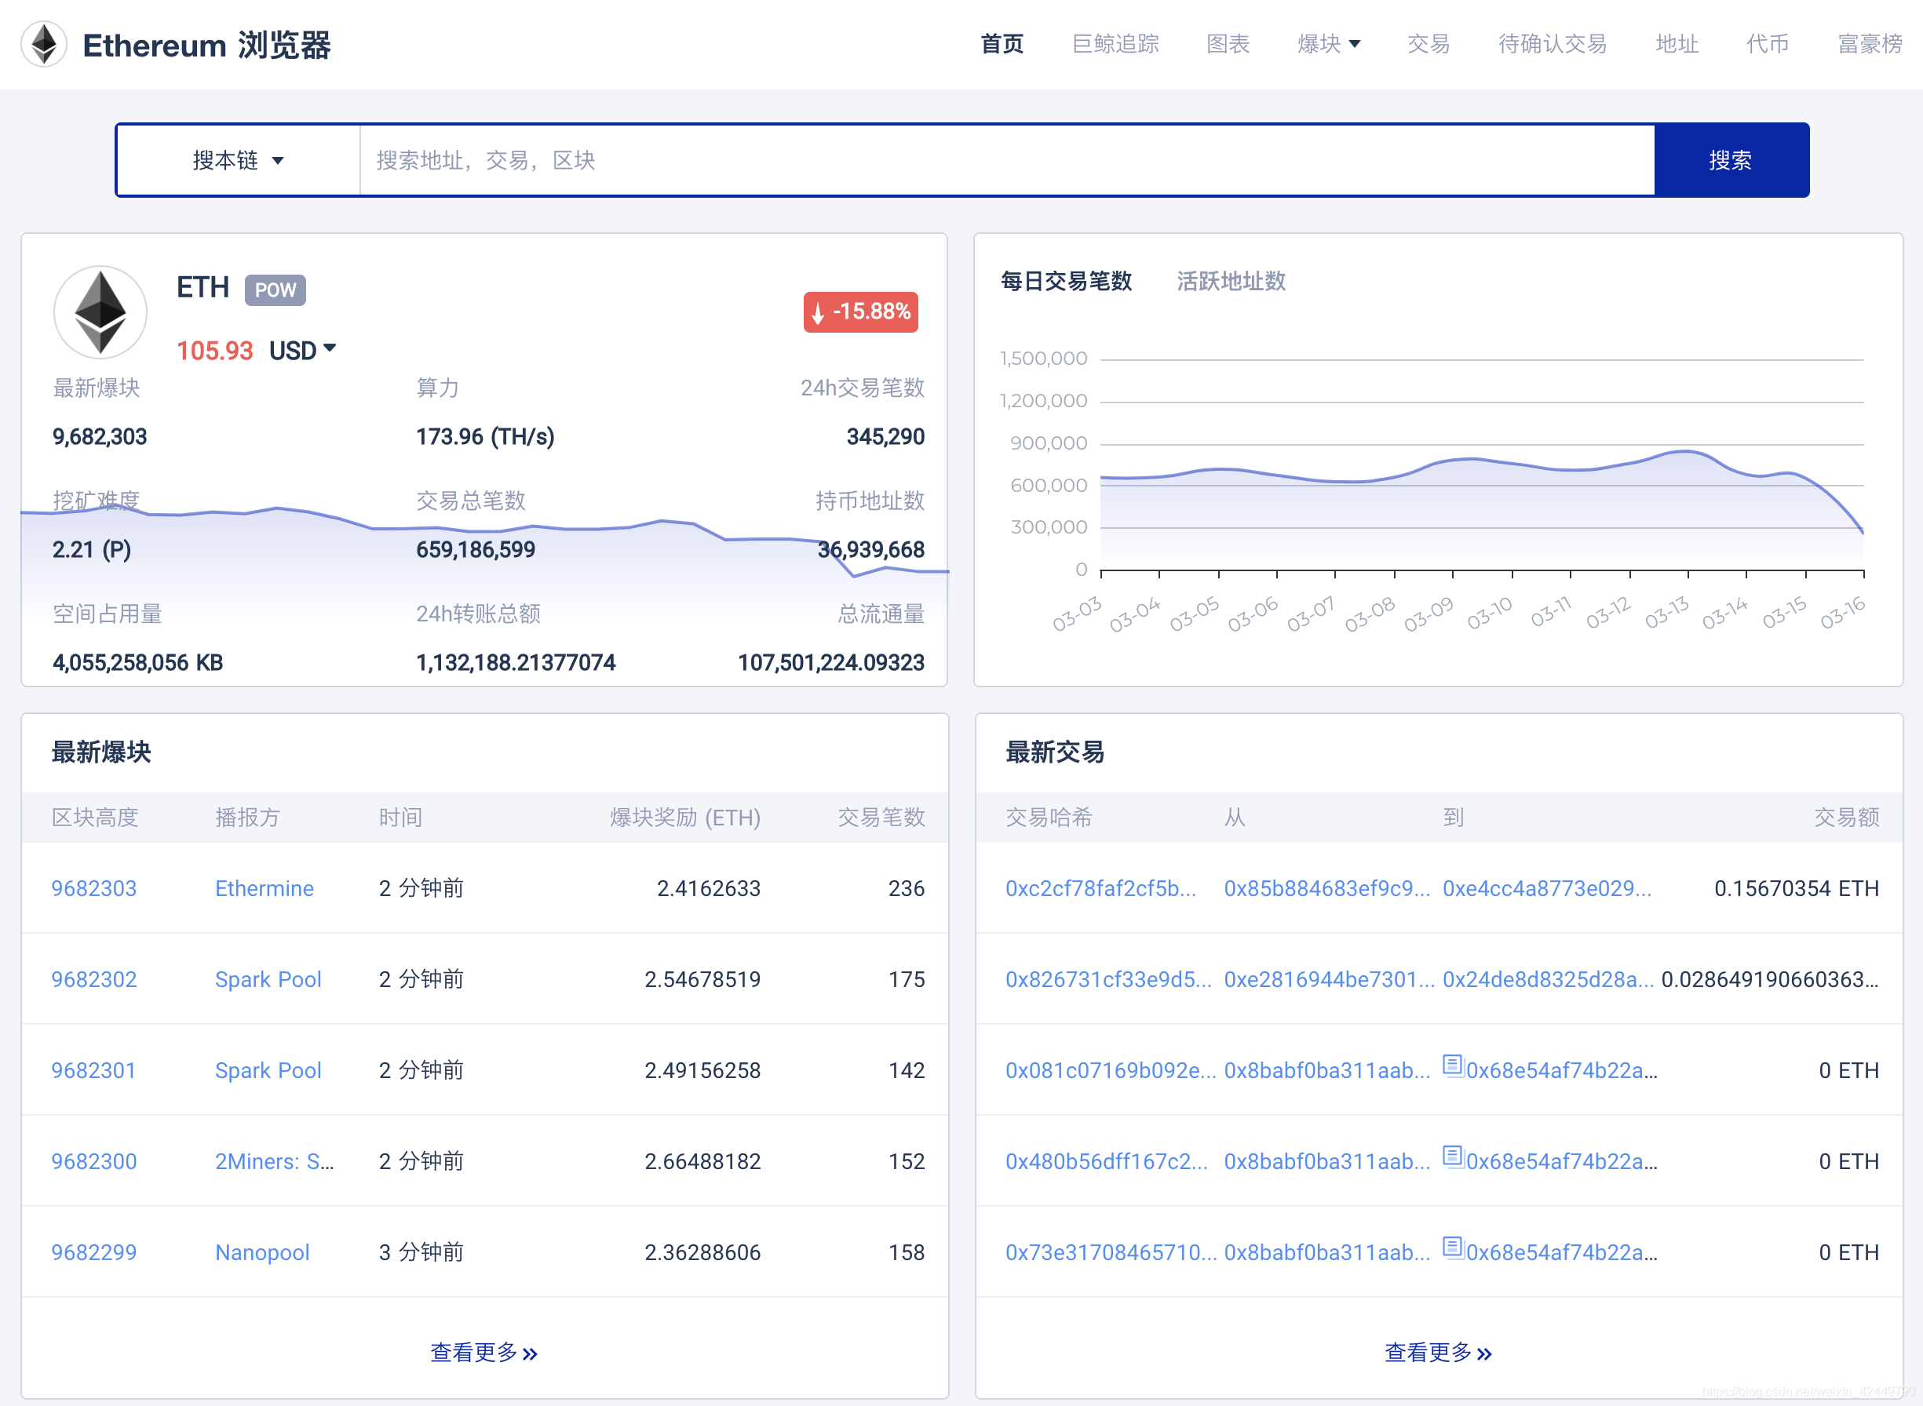
Task: Select the 每日交易笔数 tab
Action: pyautogui.click(x=1067, y=282)
